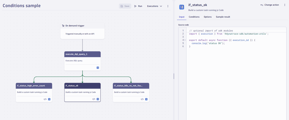Screen dimensions: 289x120
Task: Click code icon on if_status_ok node
Action: pos(94,99)
